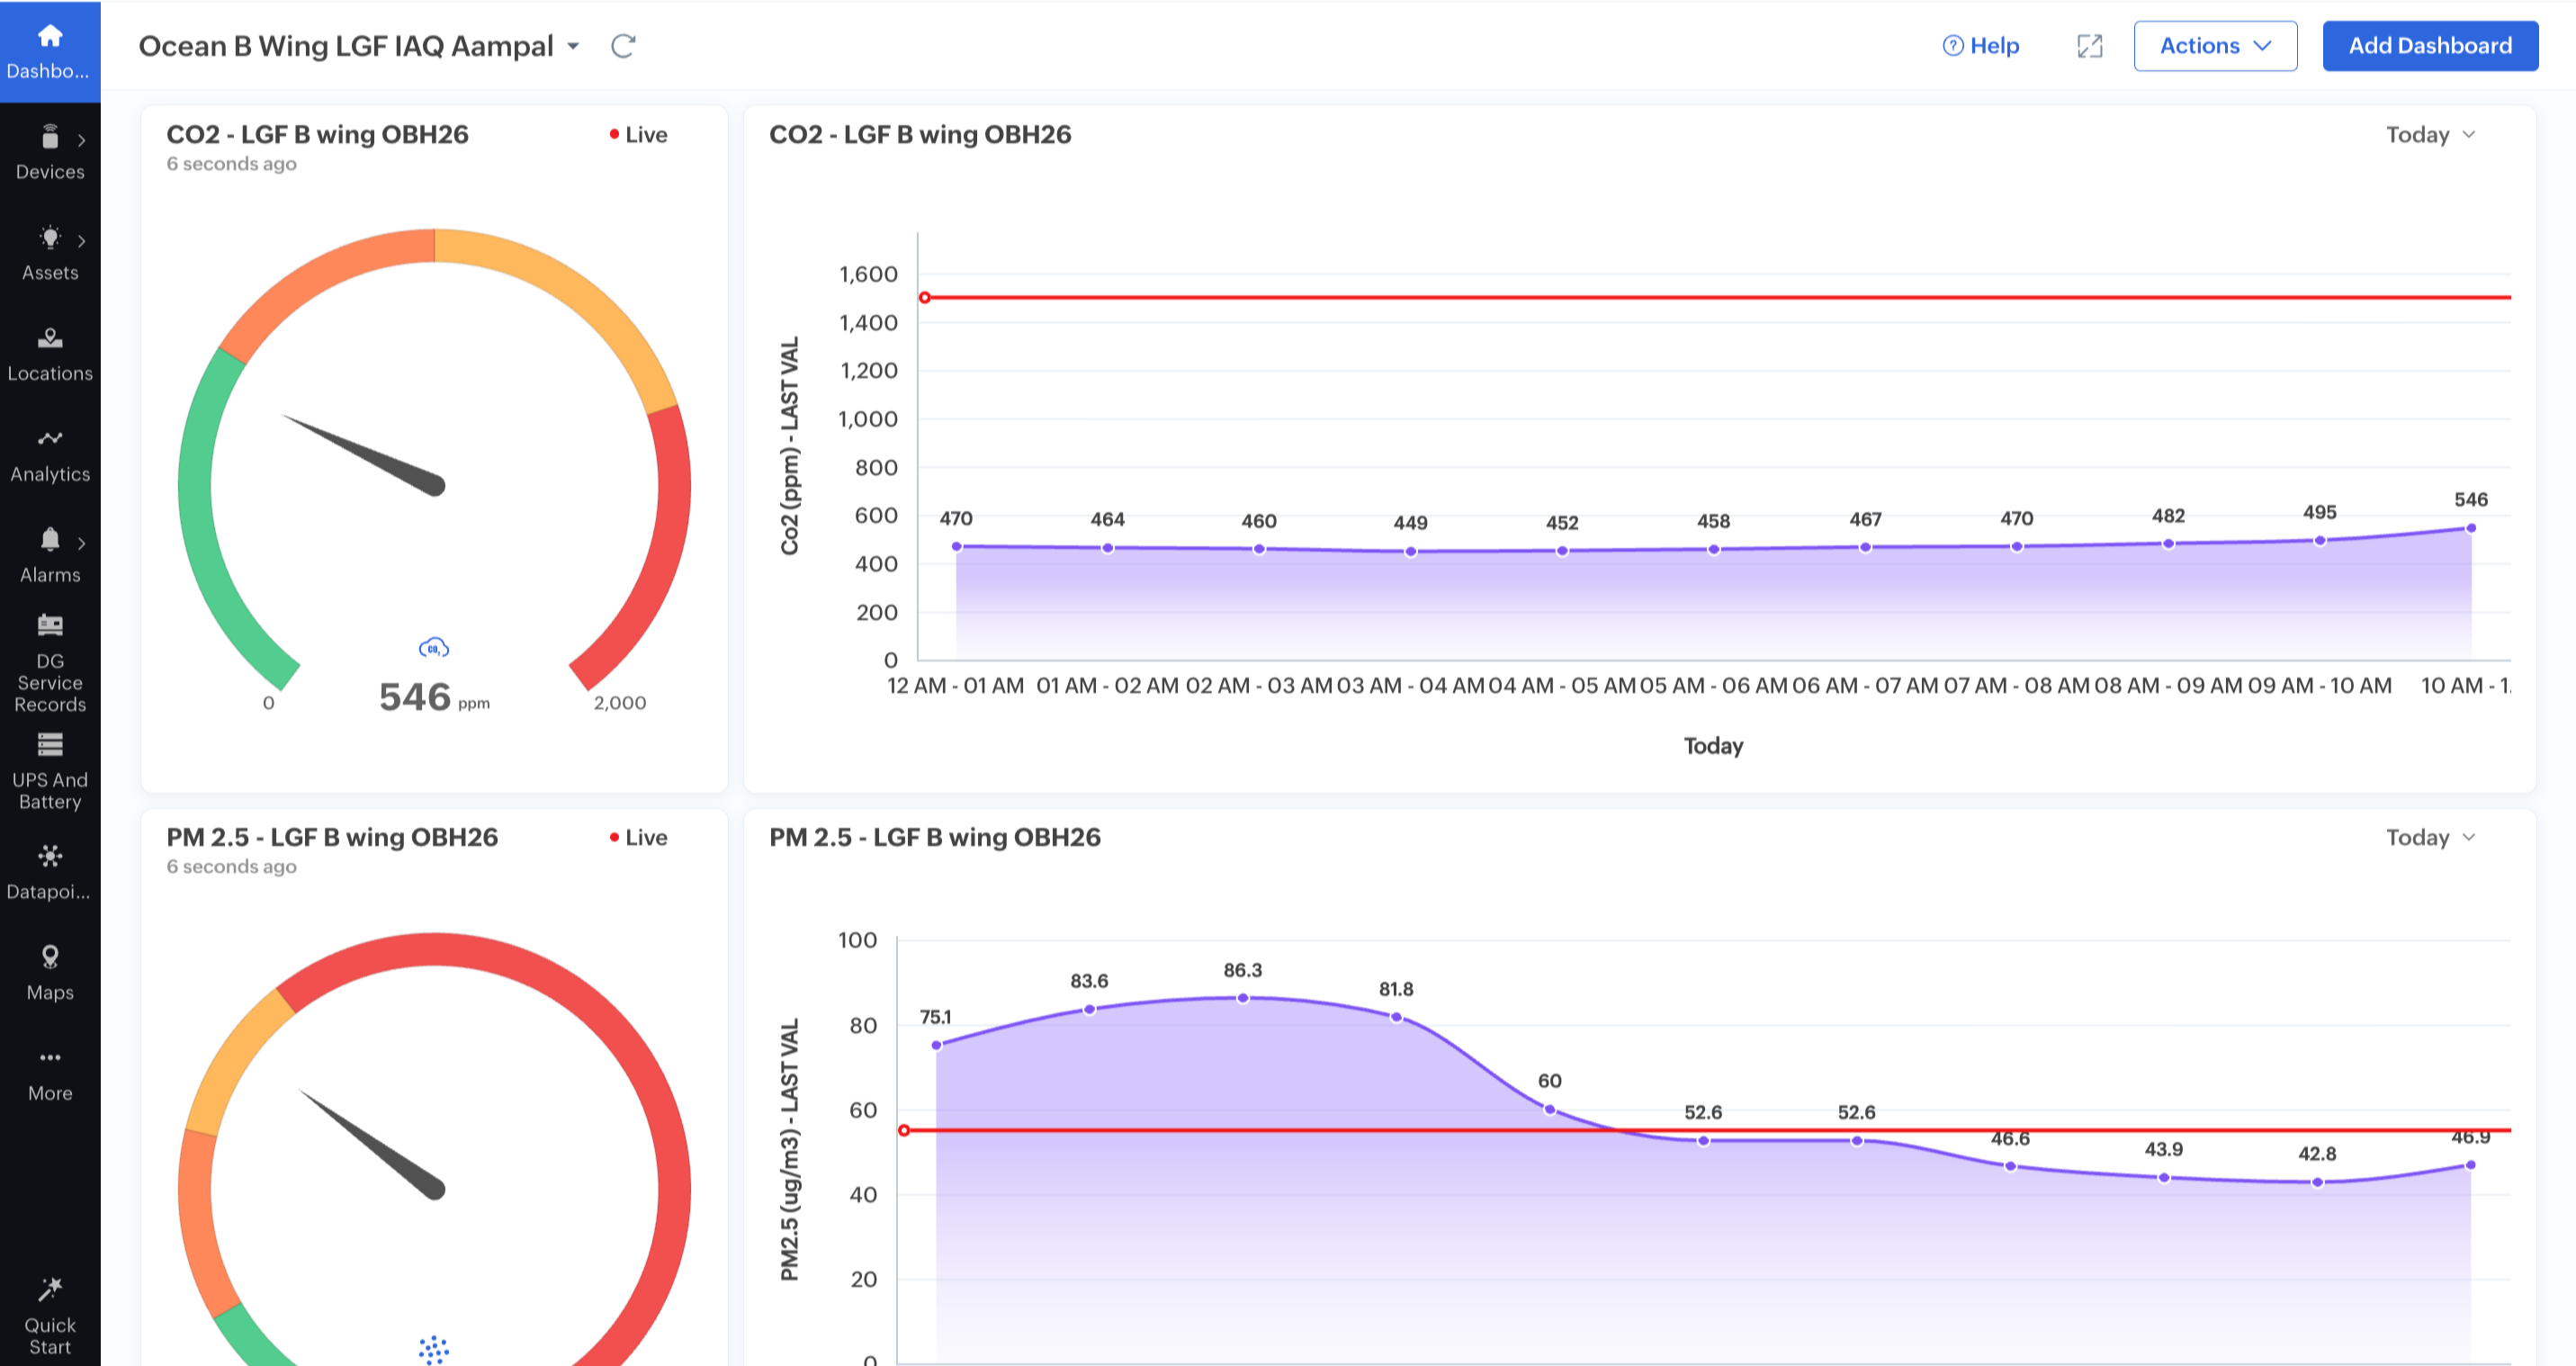This screenshot has height=1366, width=2576.
Task: Open the Help link
Action: pyautogui.click(x=1981, y=45)
